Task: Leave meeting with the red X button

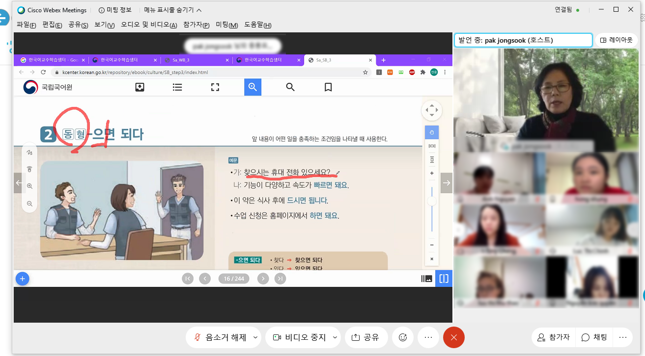Action: pos(454,337)
